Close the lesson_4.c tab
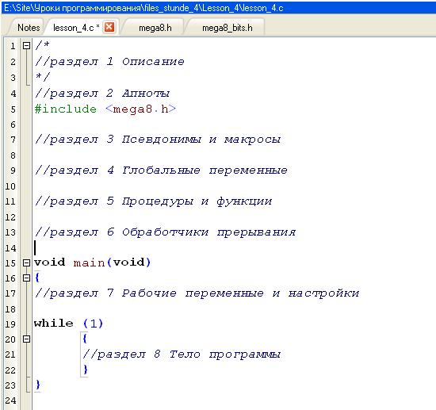The width and height of the screenshot is (436, 410). (109, 27)
